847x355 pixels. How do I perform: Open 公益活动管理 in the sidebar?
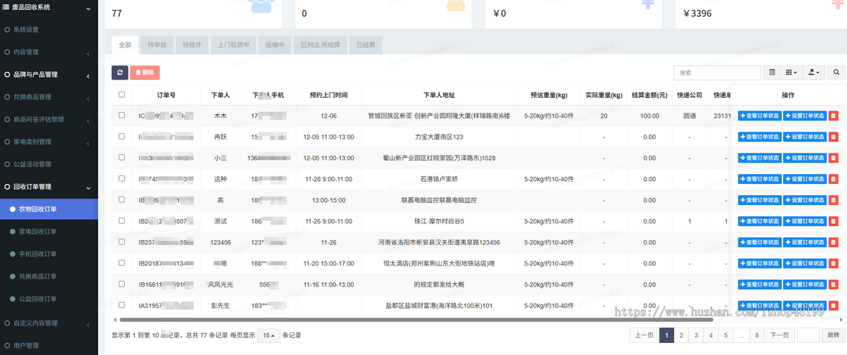pos(49,164)
